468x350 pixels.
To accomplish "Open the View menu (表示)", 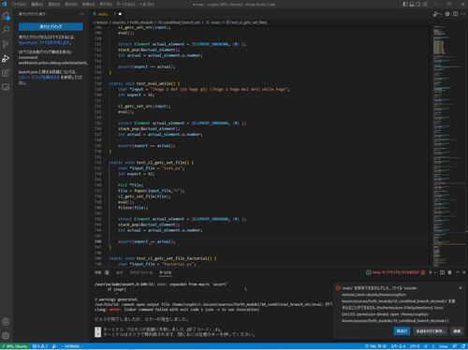I will click(x=71, y=5).
